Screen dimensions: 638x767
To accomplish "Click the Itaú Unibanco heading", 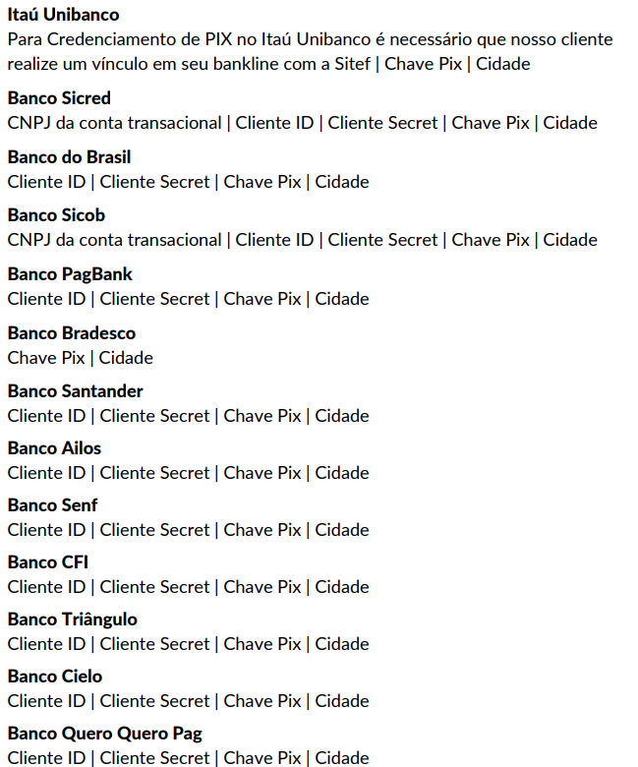I will [x=63, y=15].
